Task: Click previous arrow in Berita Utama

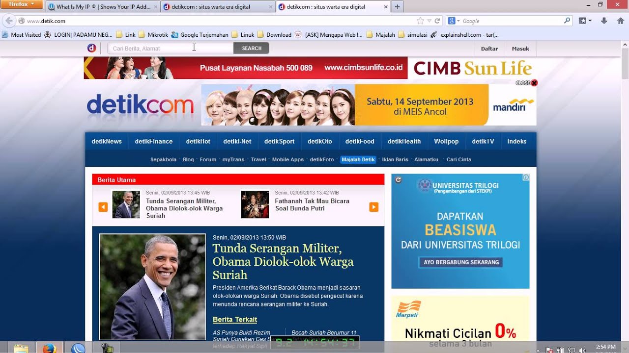Action: tap(103, 207)
